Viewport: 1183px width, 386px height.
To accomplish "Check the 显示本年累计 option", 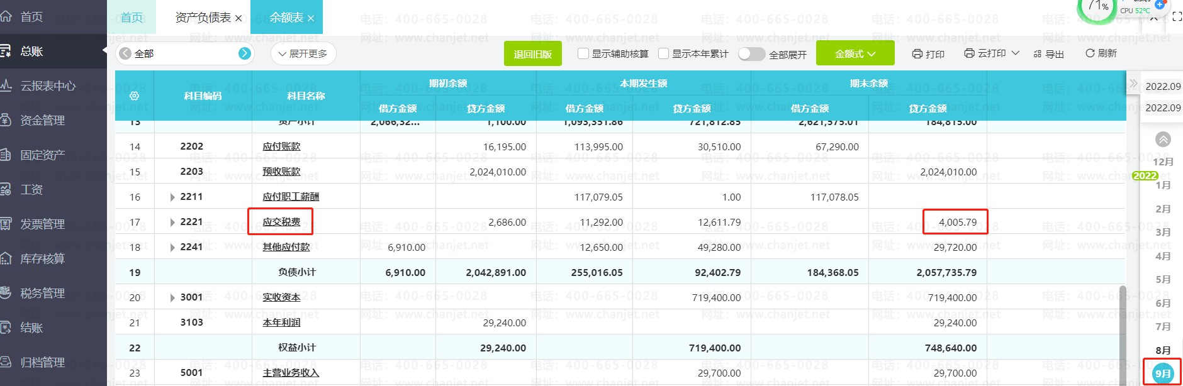I will [x=663, y=53].
